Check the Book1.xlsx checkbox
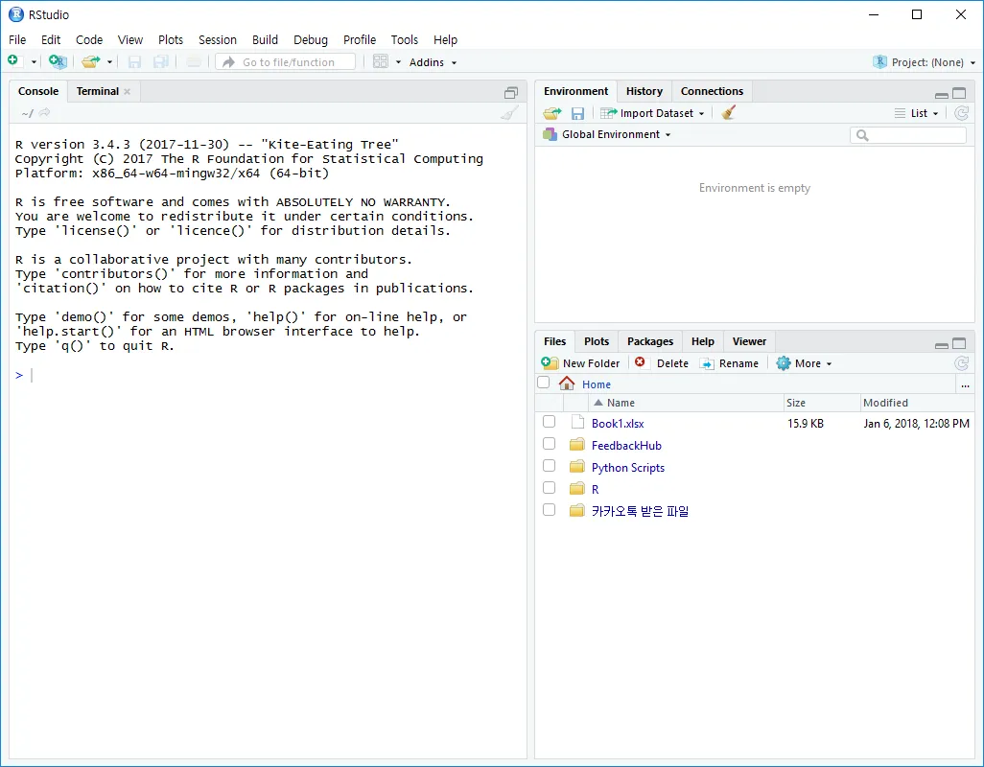Viewport: 984px width, 767px height. pos(550,422)
